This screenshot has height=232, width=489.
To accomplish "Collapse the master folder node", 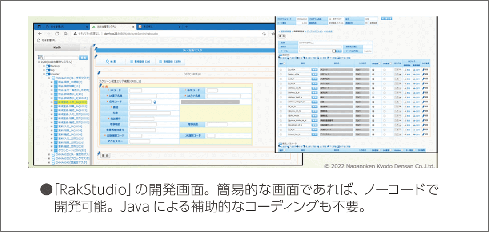I will [x=44, y=74].
